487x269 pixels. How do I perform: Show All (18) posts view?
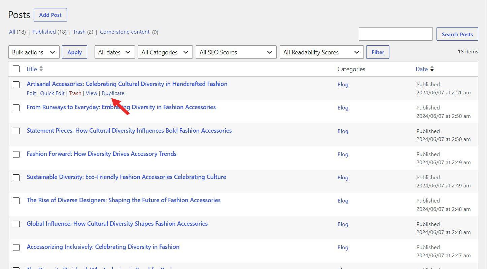tap(18, 32)
